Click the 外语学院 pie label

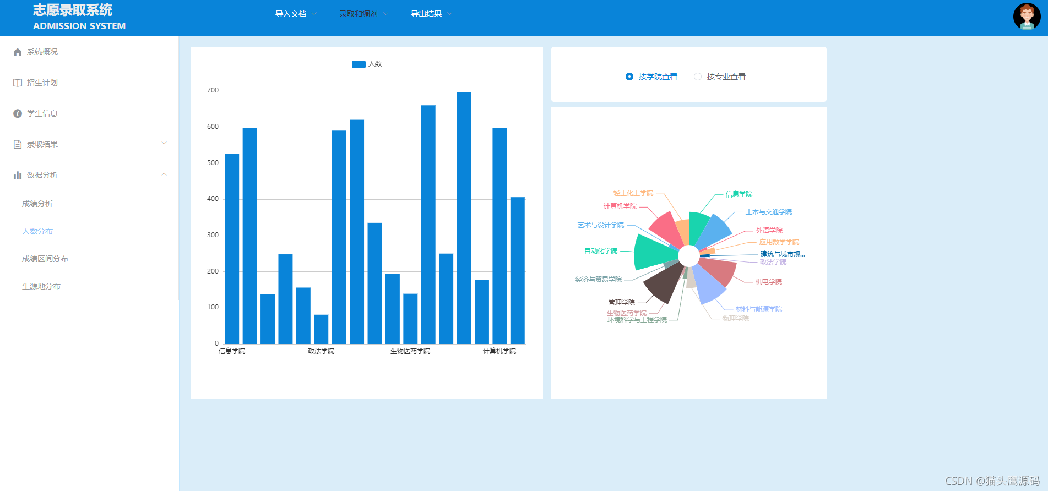click(x=769, y=231)
